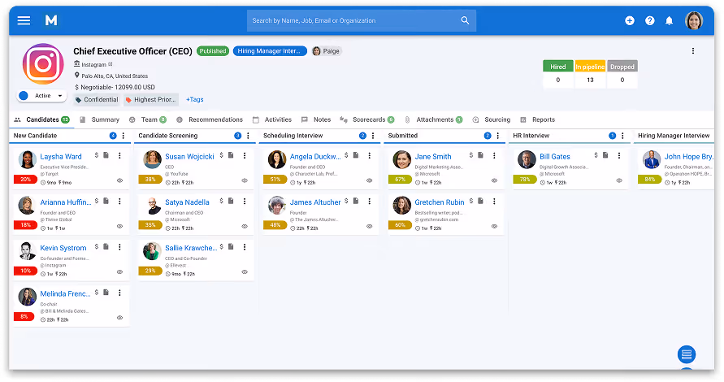
Task: Switch to the Summary tab
Action: 100,119
